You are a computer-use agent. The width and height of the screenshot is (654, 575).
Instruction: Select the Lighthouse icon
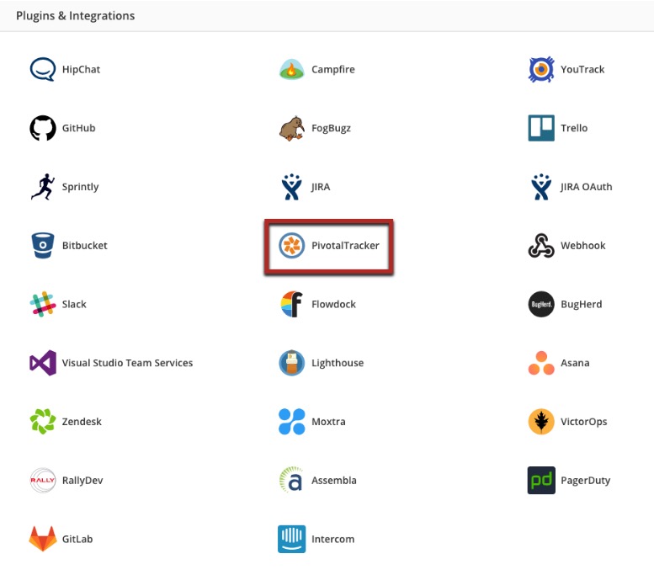[x=291, y=363]
